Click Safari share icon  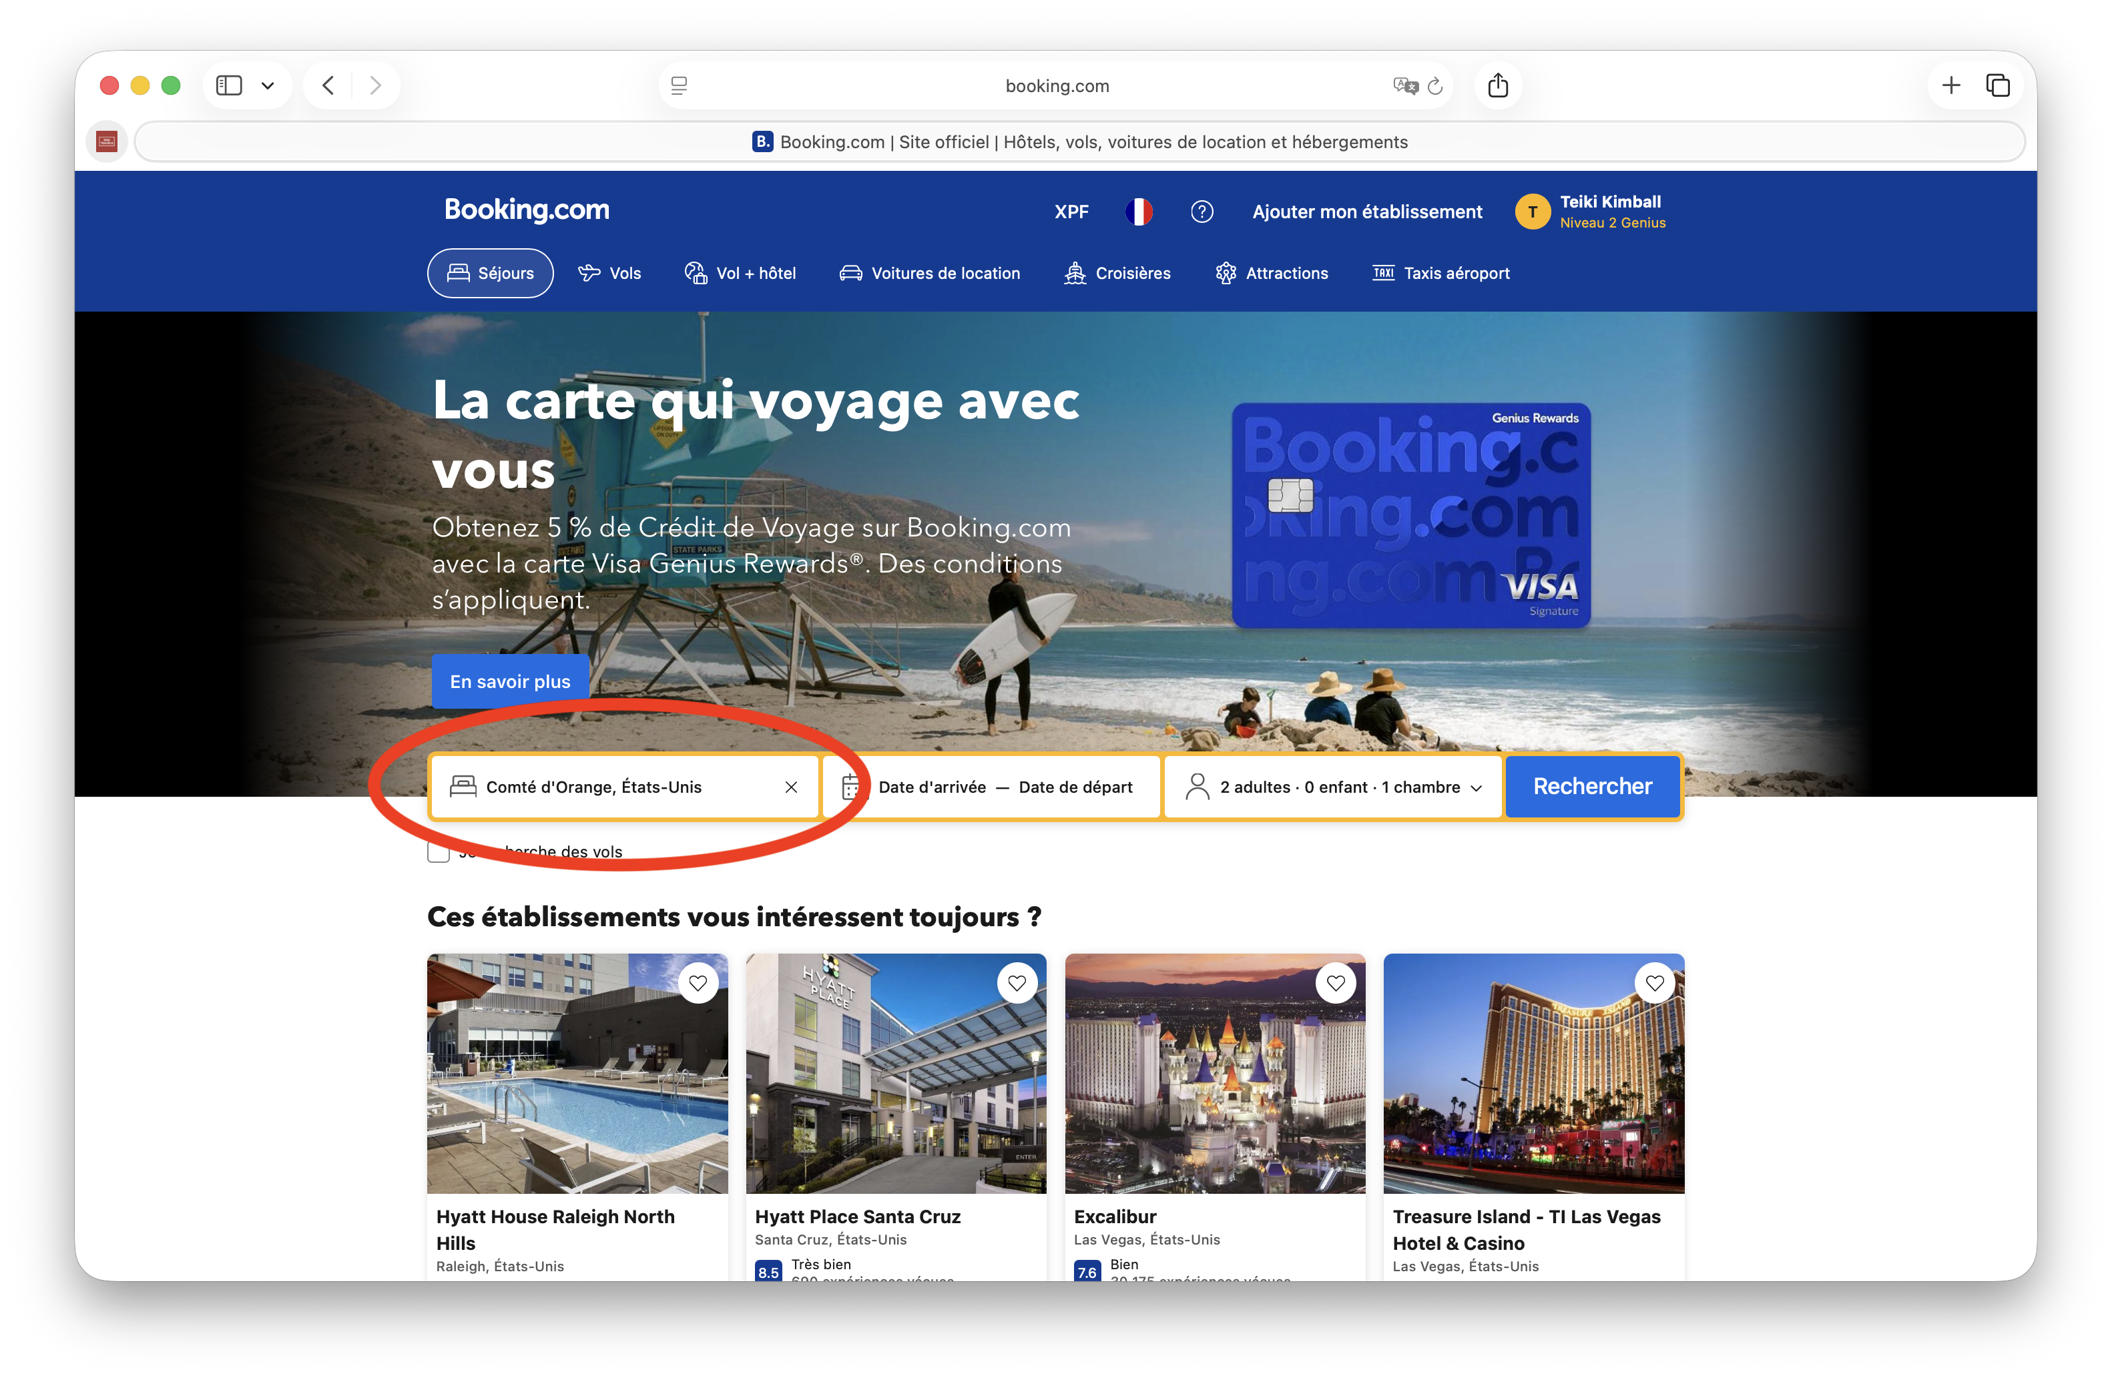1497,85
